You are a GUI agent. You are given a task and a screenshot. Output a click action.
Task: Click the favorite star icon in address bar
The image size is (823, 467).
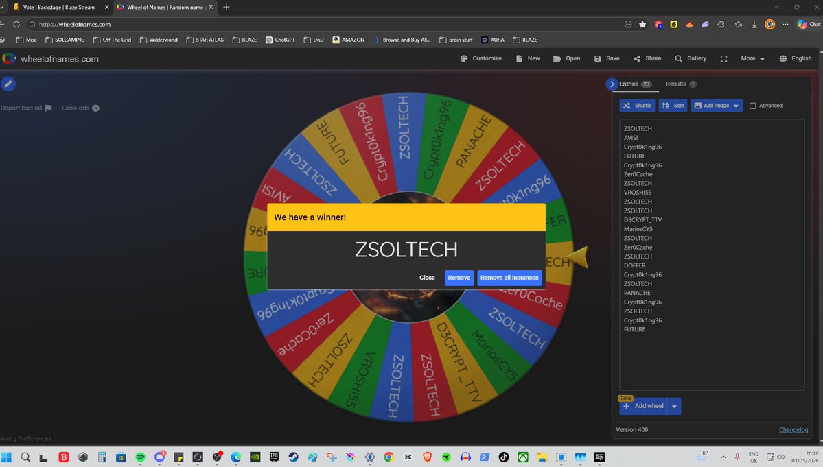click(642, 24)
